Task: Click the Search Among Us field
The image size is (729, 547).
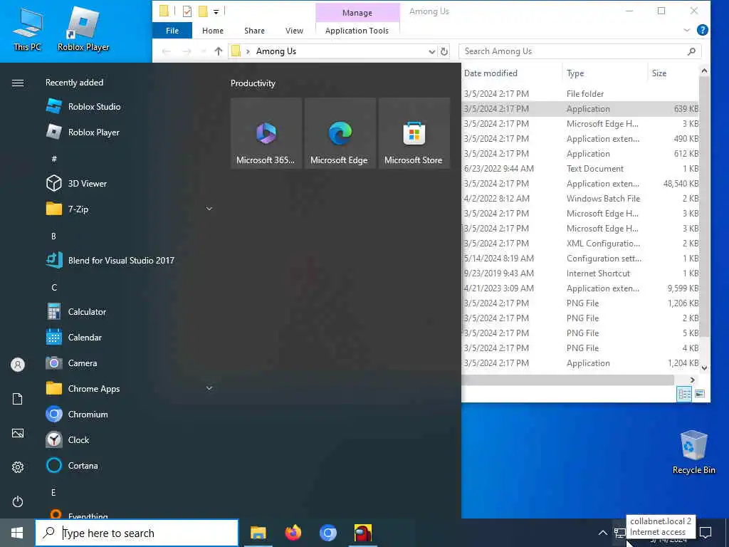Action: (579, 51)
